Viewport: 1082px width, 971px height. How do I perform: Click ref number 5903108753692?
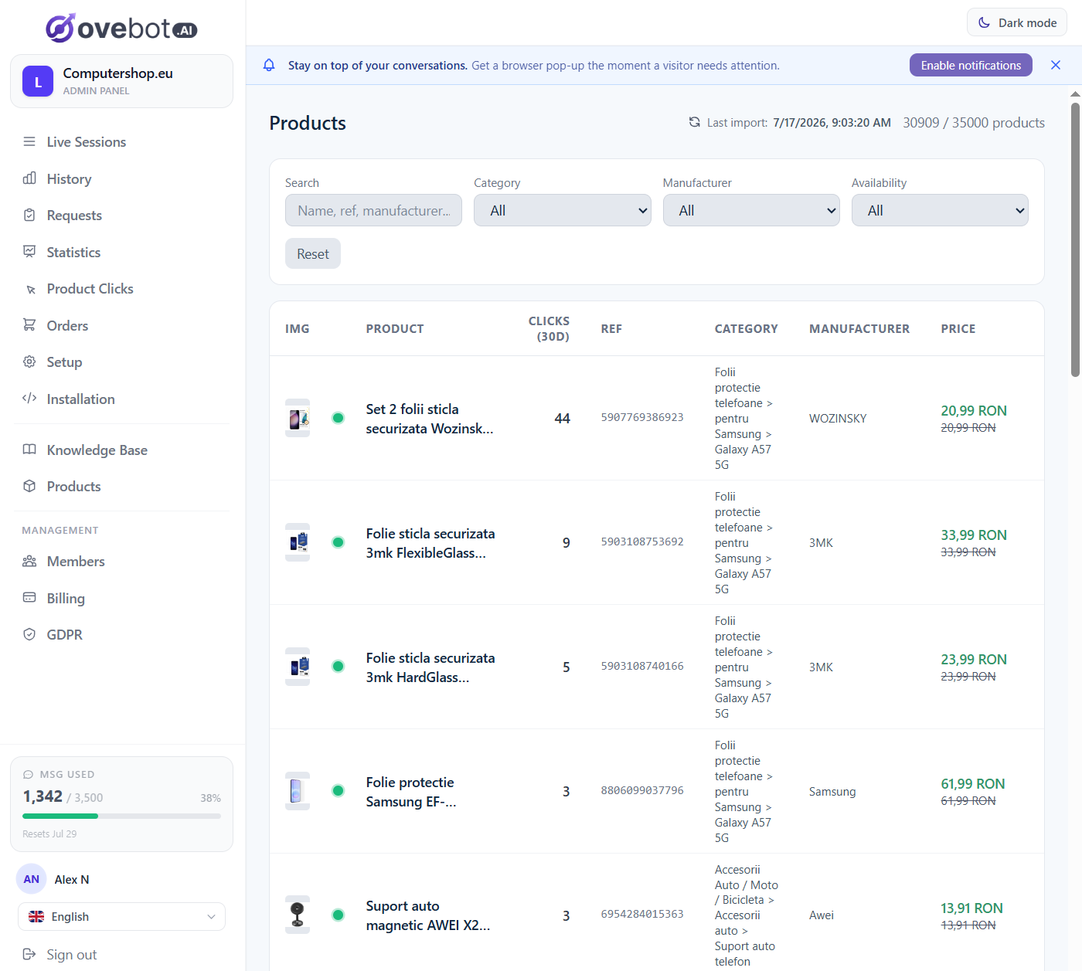coord(642,542)
